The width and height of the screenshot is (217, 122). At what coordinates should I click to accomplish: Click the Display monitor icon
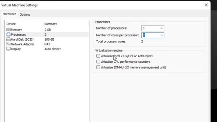point(8,49)
